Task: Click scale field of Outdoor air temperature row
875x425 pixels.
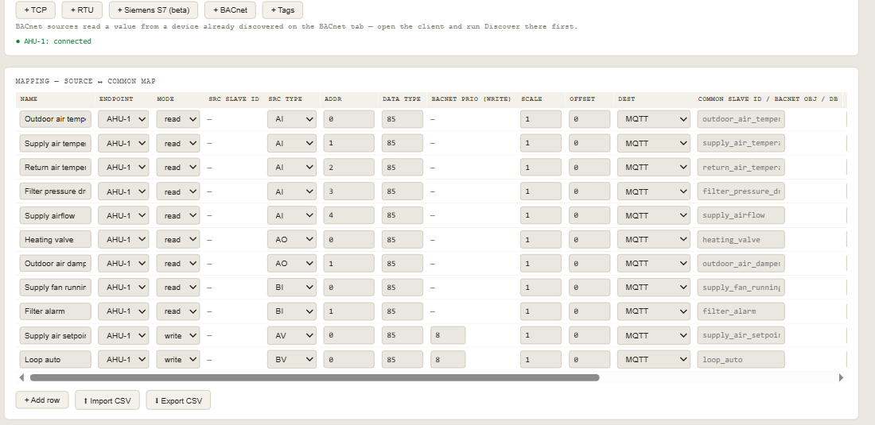Action: coord(541,119)
